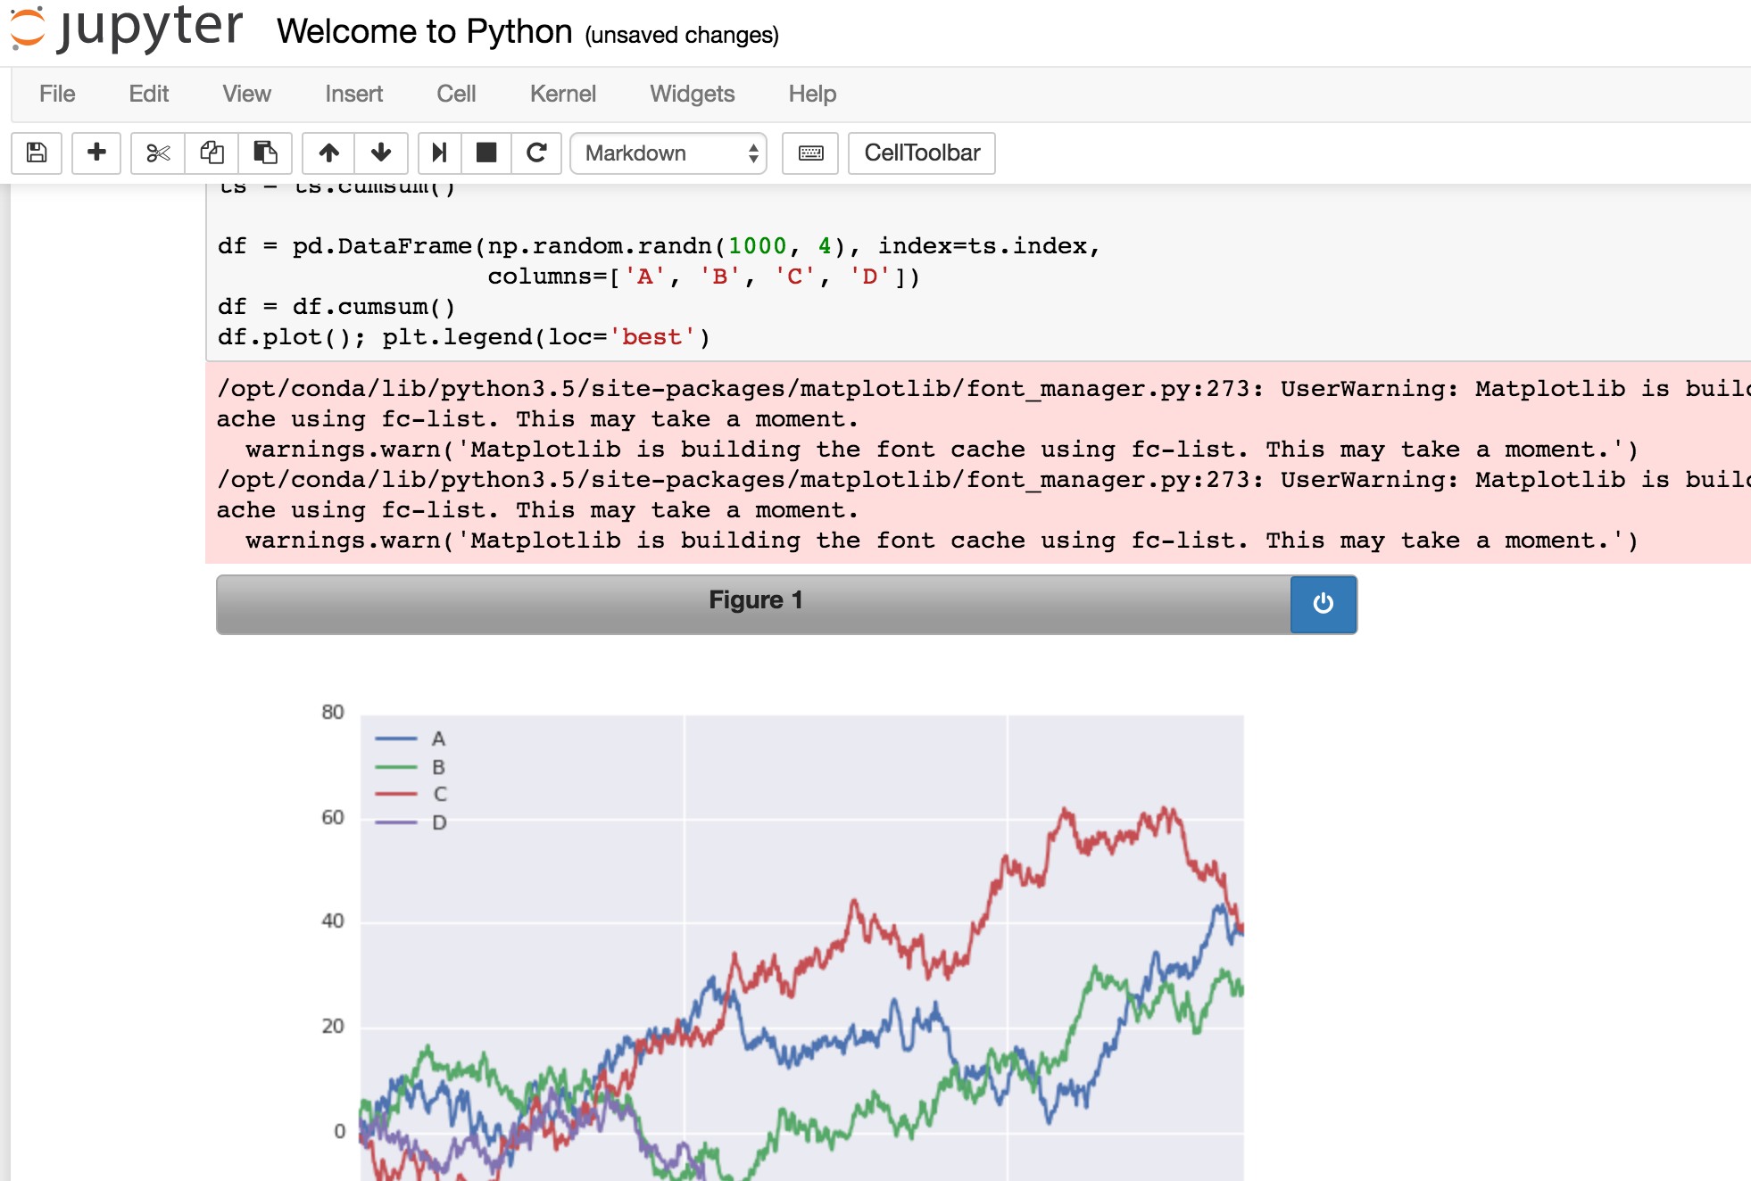Image resolution: width=1751 pixels, height=1181 pixels.
Task: Insert a cell below with the plus icon
Action: tap(96, 153)
